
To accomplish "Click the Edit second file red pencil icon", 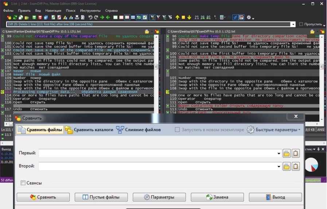I will [59, 17].
